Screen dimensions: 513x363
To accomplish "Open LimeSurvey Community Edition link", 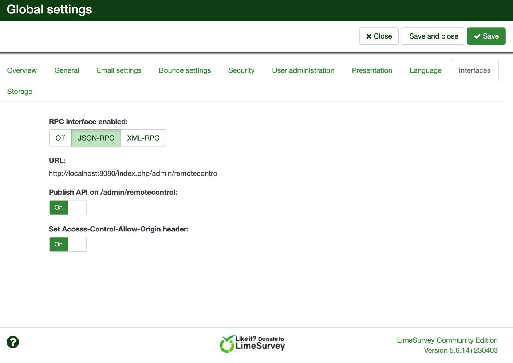I will [447, 340].
